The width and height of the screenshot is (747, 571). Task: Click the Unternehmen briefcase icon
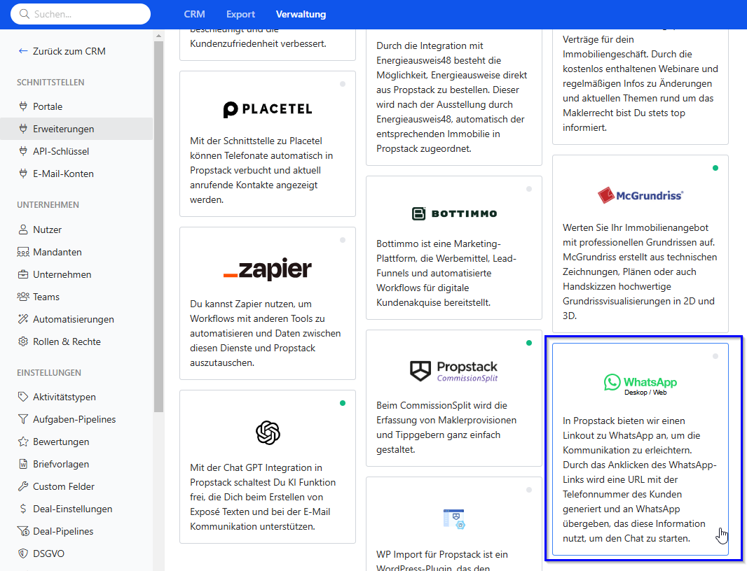pyautogui.click(x=23, y=274)
